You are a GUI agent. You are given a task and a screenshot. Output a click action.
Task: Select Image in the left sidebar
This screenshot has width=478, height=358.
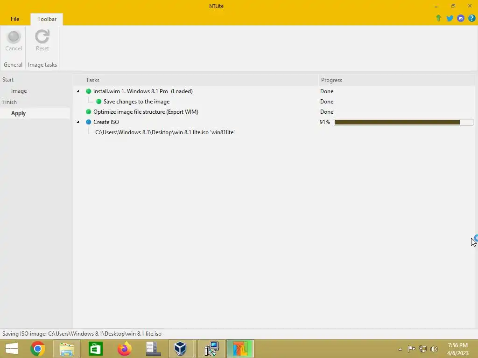19,91
